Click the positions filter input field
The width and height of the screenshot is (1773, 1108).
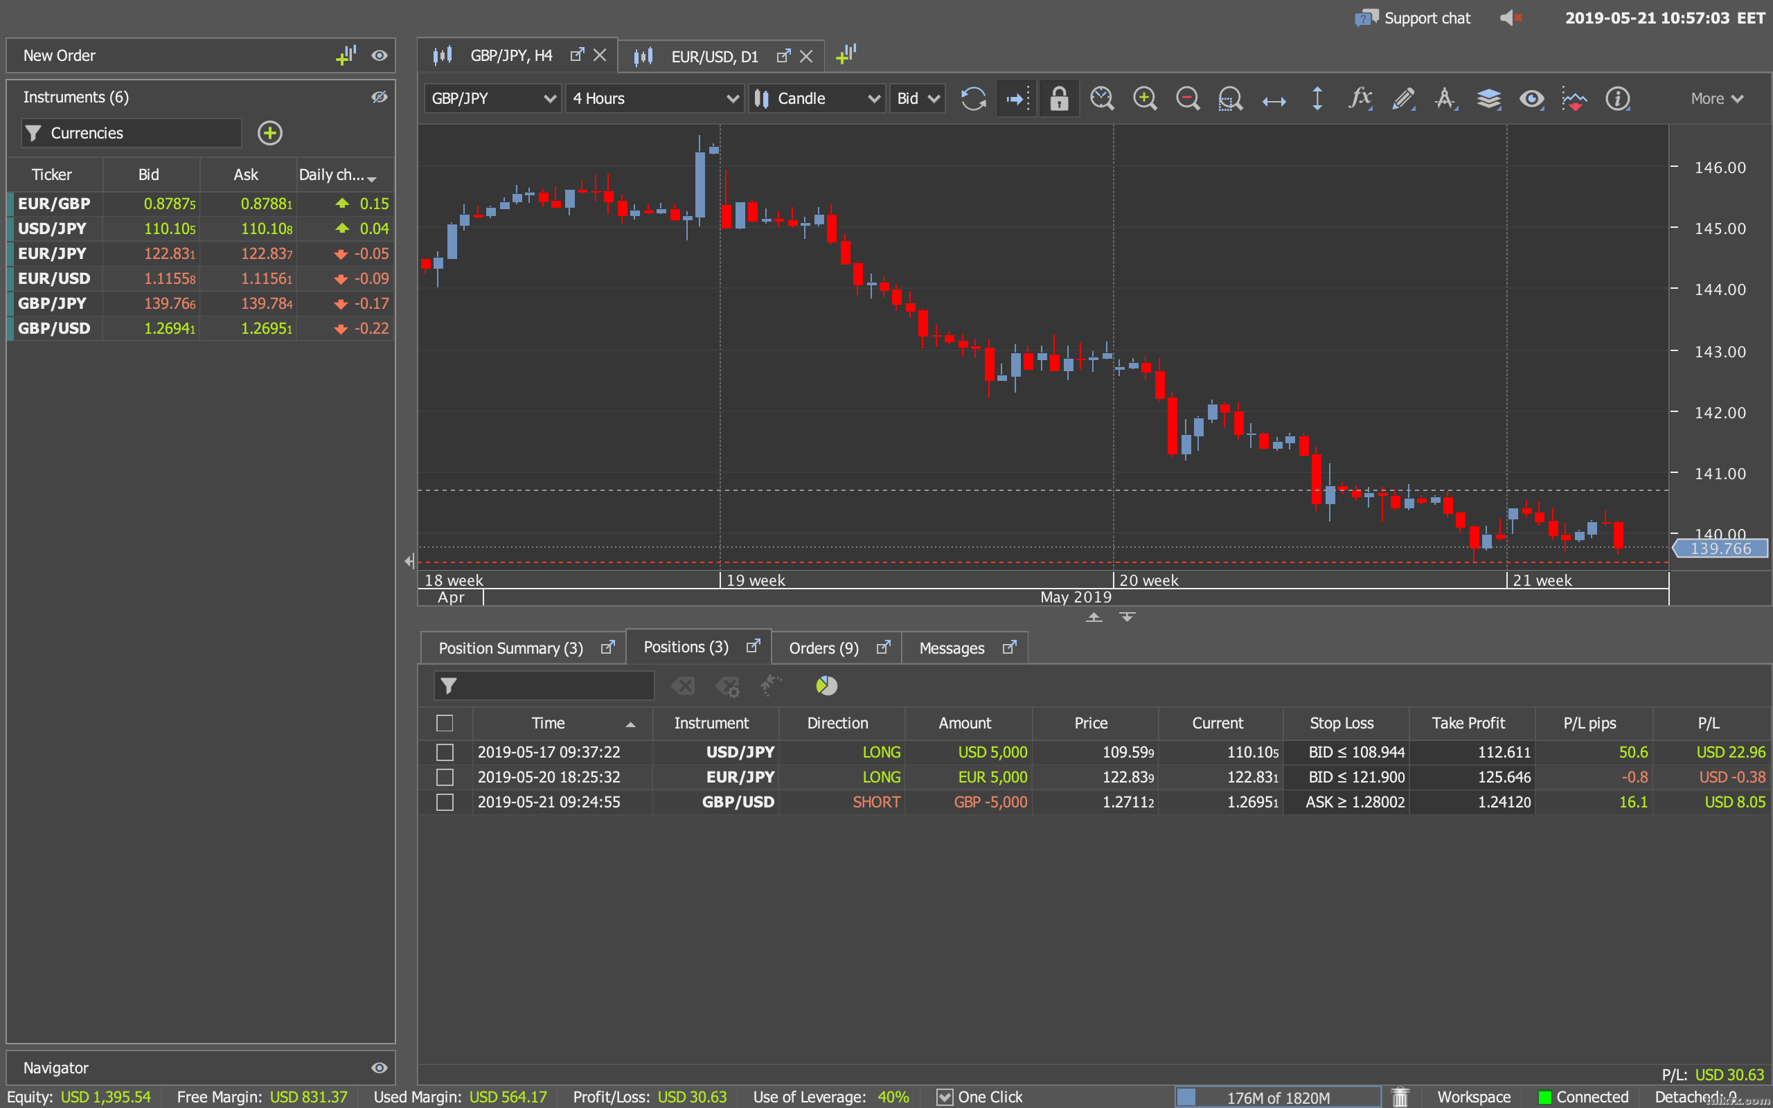[x=544, y=686]
